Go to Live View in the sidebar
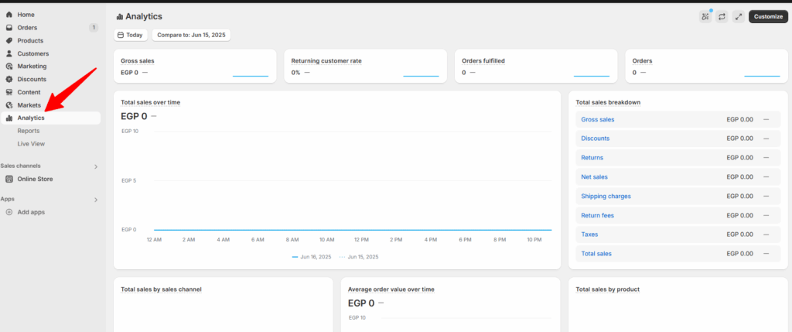This screenshot has width=792, height=332. point(31,144)
